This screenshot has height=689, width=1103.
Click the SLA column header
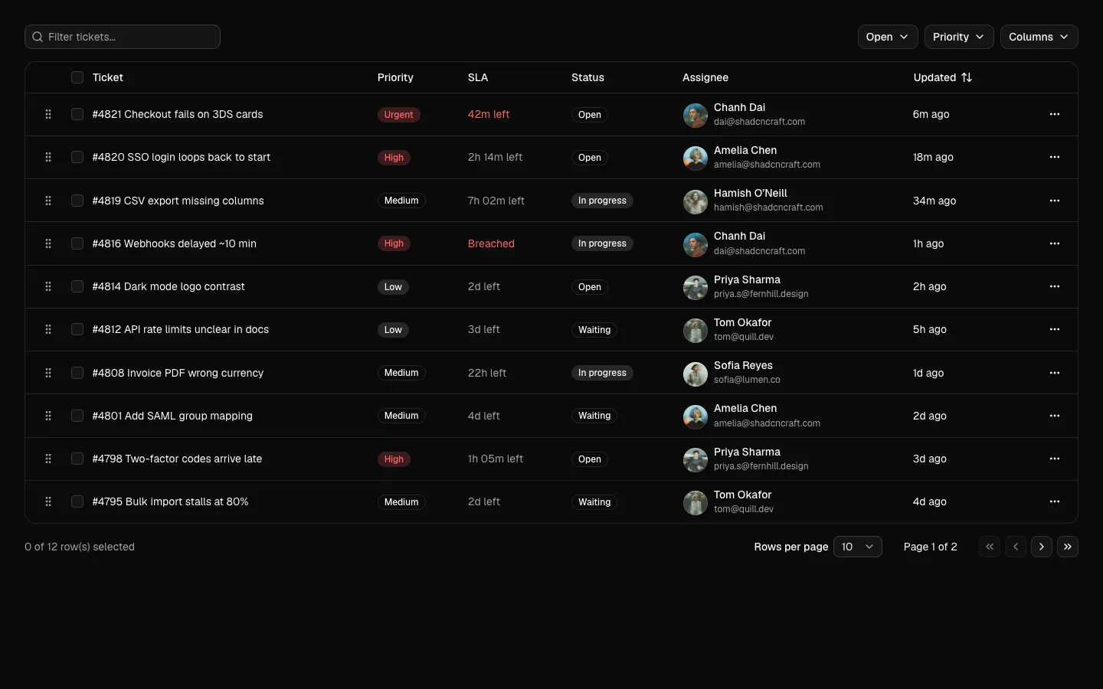(478, 77)
